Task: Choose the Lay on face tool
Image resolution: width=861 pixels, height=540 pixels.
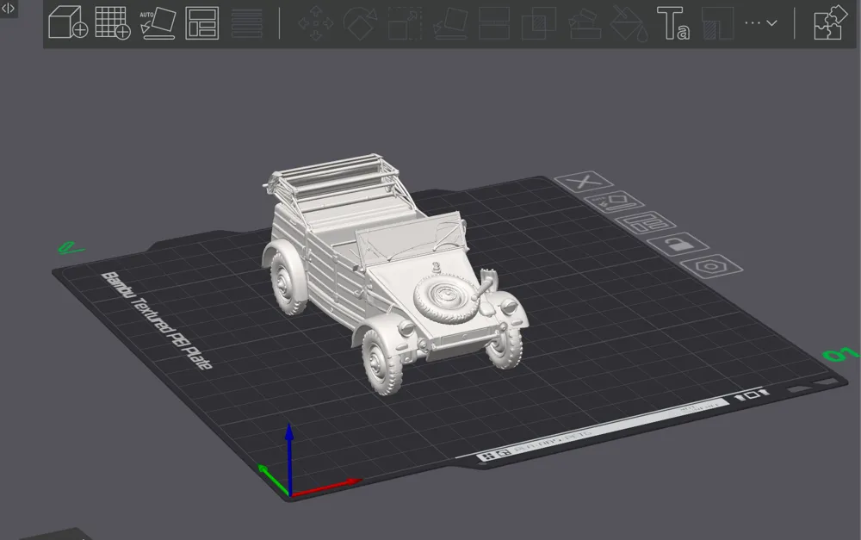Action: click(x=449, y=23)
